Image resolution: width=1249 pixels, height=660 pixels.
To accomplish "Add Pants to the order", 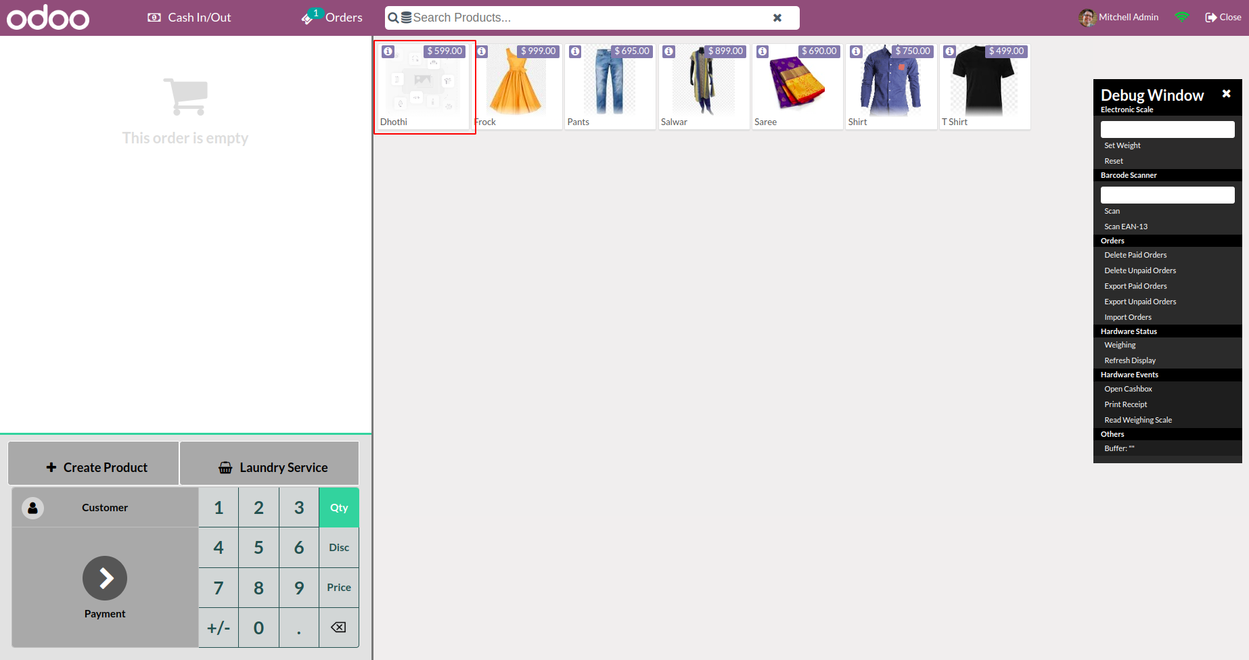I will (x=610, y=88).
